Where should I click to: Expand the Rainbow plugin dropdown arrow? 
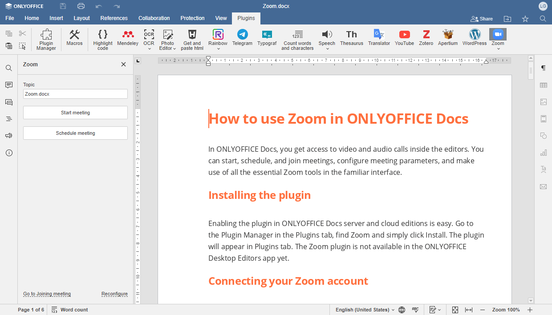(218, 49)
